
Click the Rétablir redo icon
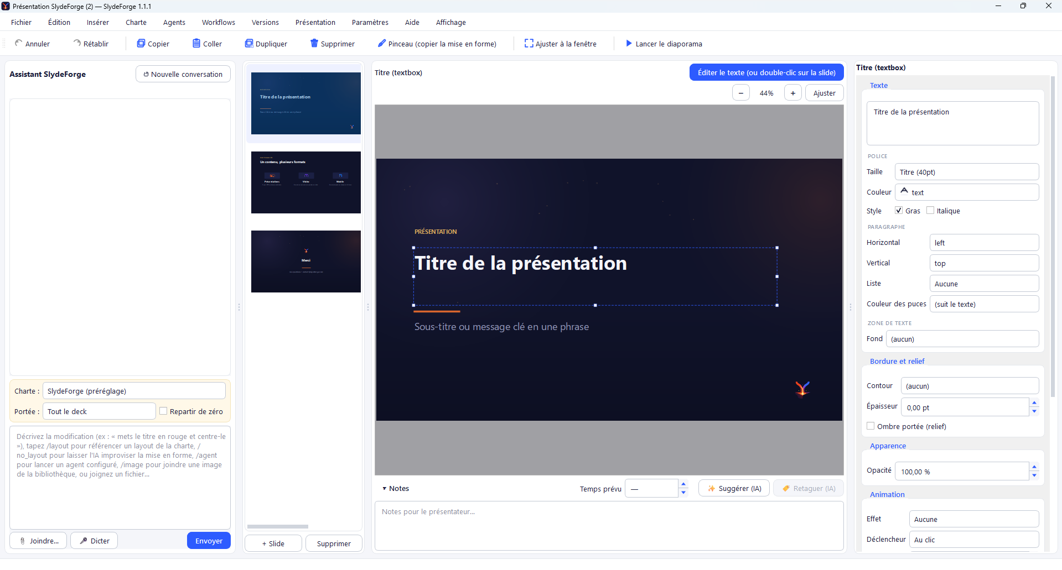pyautogui.click(x=77, y=43)
